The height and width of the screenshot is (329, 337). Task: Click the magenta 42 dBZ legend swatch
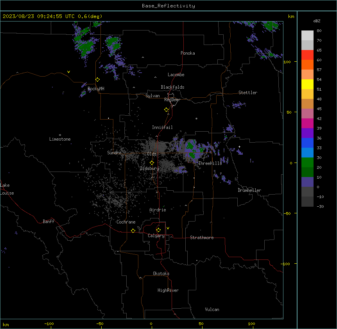pyautogui.click(x=307, y=123)
